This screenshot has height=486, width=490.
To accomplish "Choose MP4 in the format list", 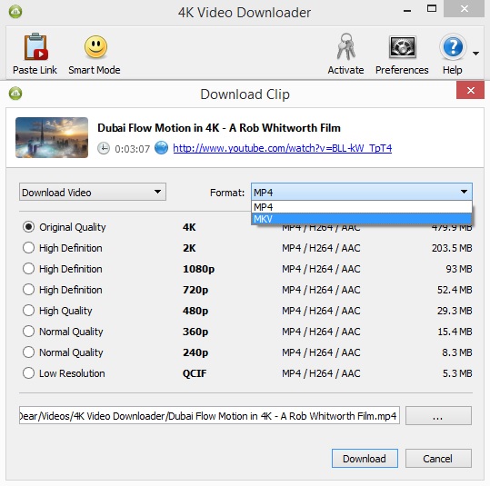I will 362,207.
